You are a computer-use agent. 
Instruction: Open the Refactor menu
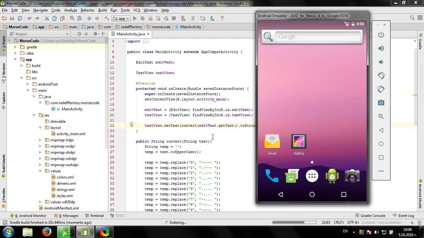[87, 10]
